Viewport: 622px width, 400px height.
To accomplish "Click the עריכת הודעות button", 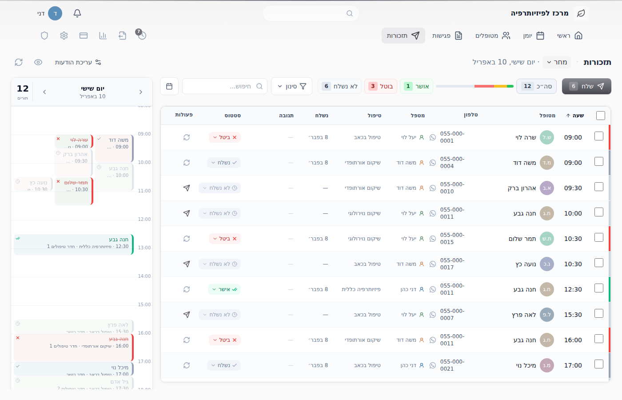I will (78, 62).
